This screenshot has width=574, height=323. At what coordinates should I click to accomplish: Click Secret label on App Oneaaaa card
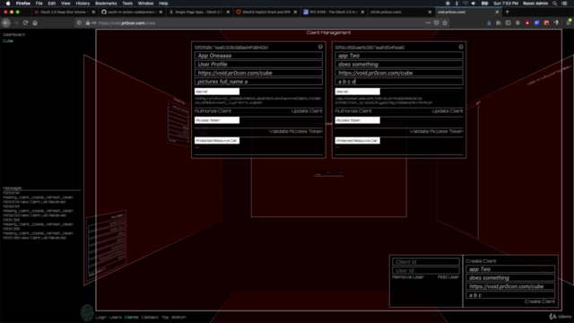pos(217,92)
